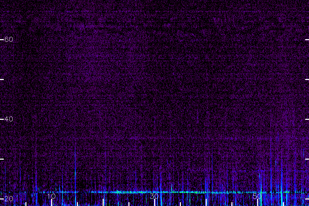The width and height of the screenshot is (309, 206).
Task: Click the 50 time axis label
Action: click(x=257, y=196)
